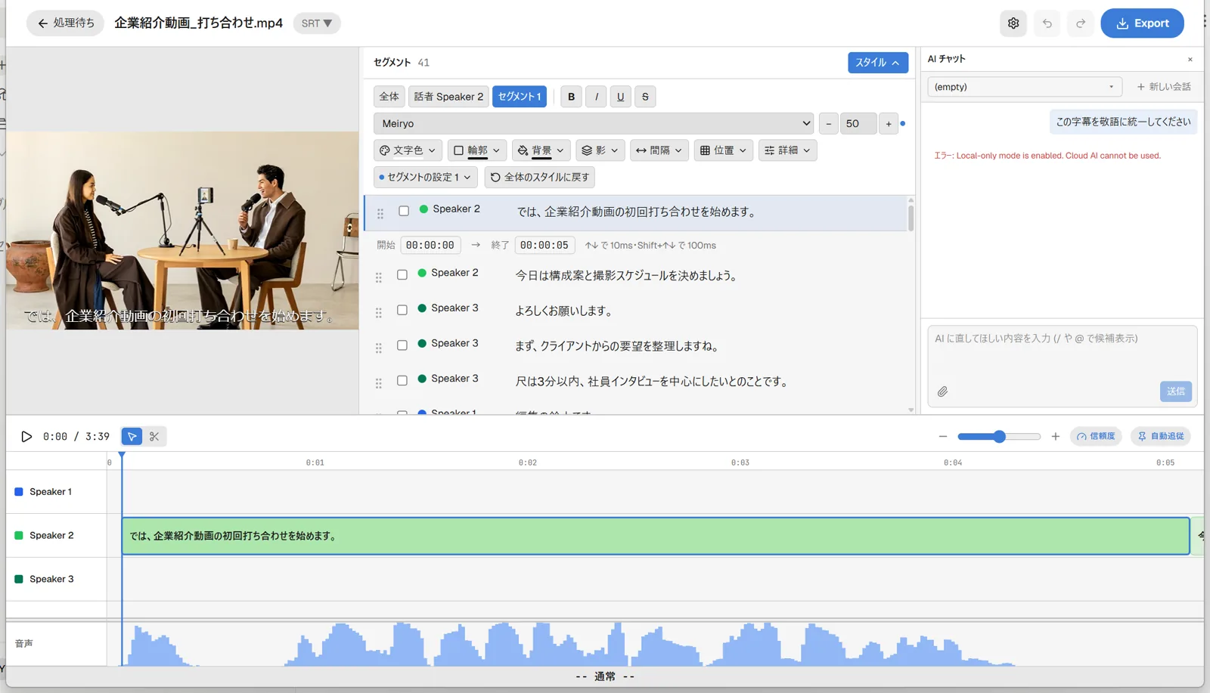Screen dimensions: 1210x693
Task: Apply strikethrough formatting with S
Action: pyautogui.click(x=645, y=97)
